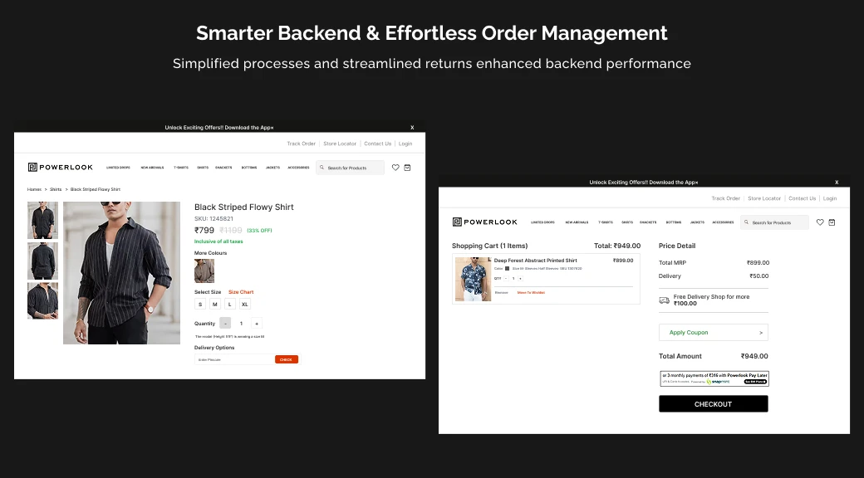Click the bag icon in cart page header
The image size is (864, 478).
pos(832,222)
